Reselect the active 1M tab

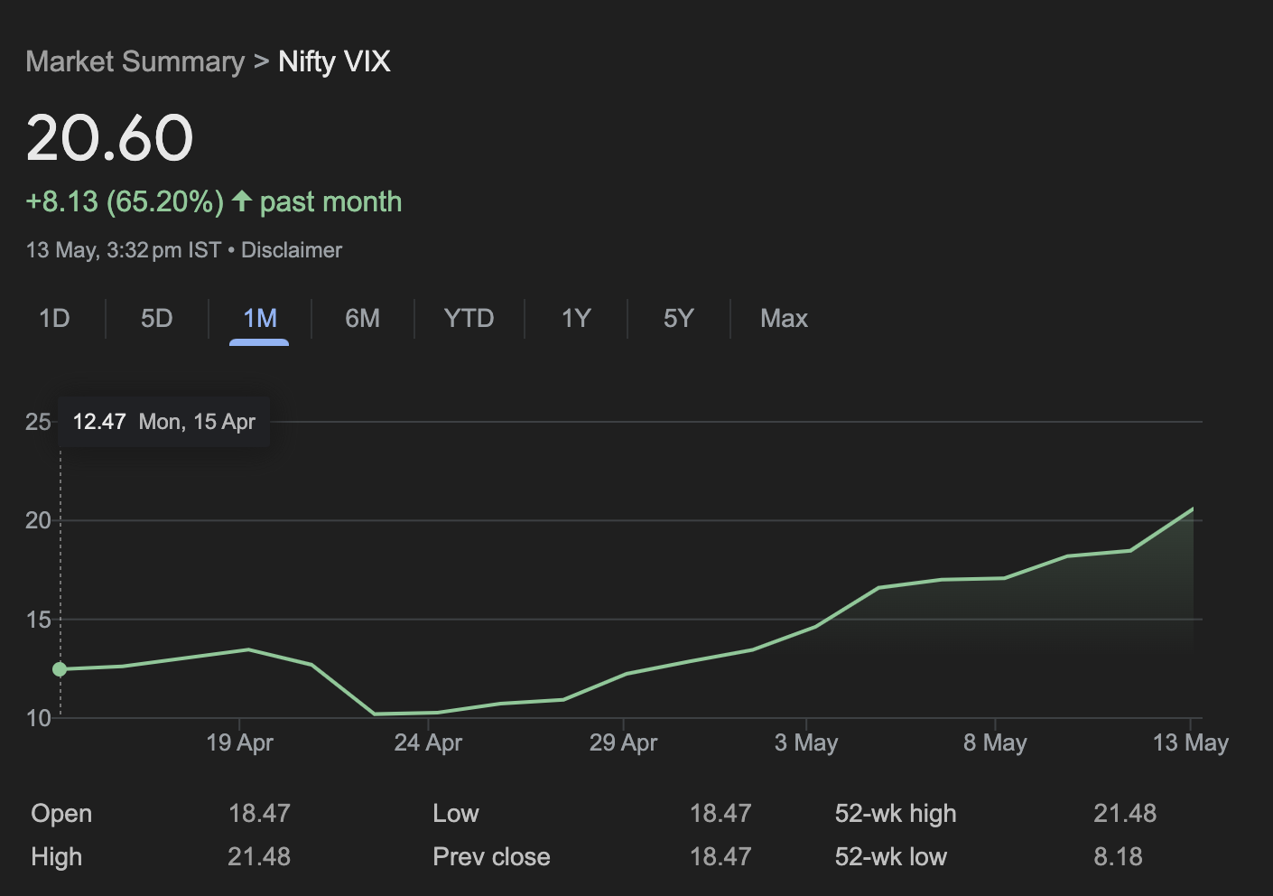[x=258, y=318]
